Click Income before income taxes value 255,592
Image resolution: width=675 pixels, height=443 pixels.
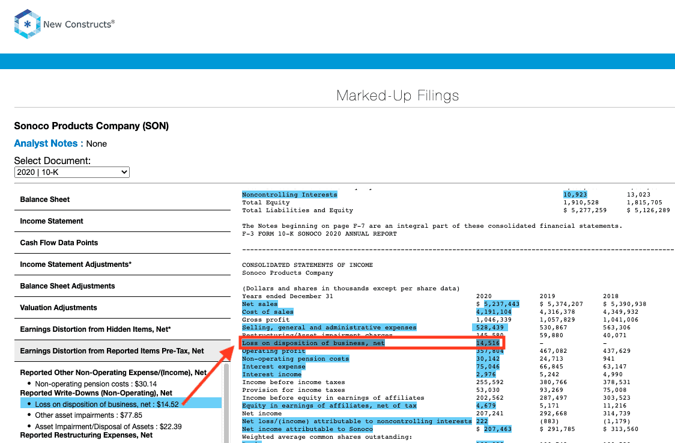click(490, 382)
